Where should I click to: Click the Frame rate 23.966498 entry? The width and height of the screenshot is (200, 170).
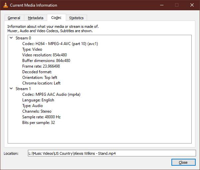(x=41, y=66)
